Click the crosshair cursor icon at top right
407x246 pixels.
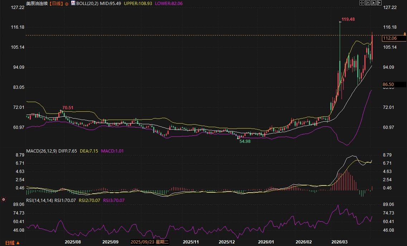point(362,3)
